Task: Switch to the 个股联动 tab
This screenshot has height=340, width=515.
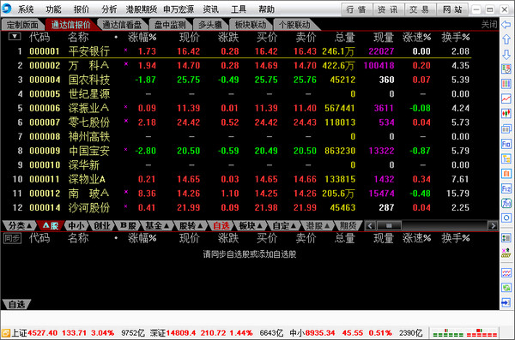Action: (x=294, y=25)
